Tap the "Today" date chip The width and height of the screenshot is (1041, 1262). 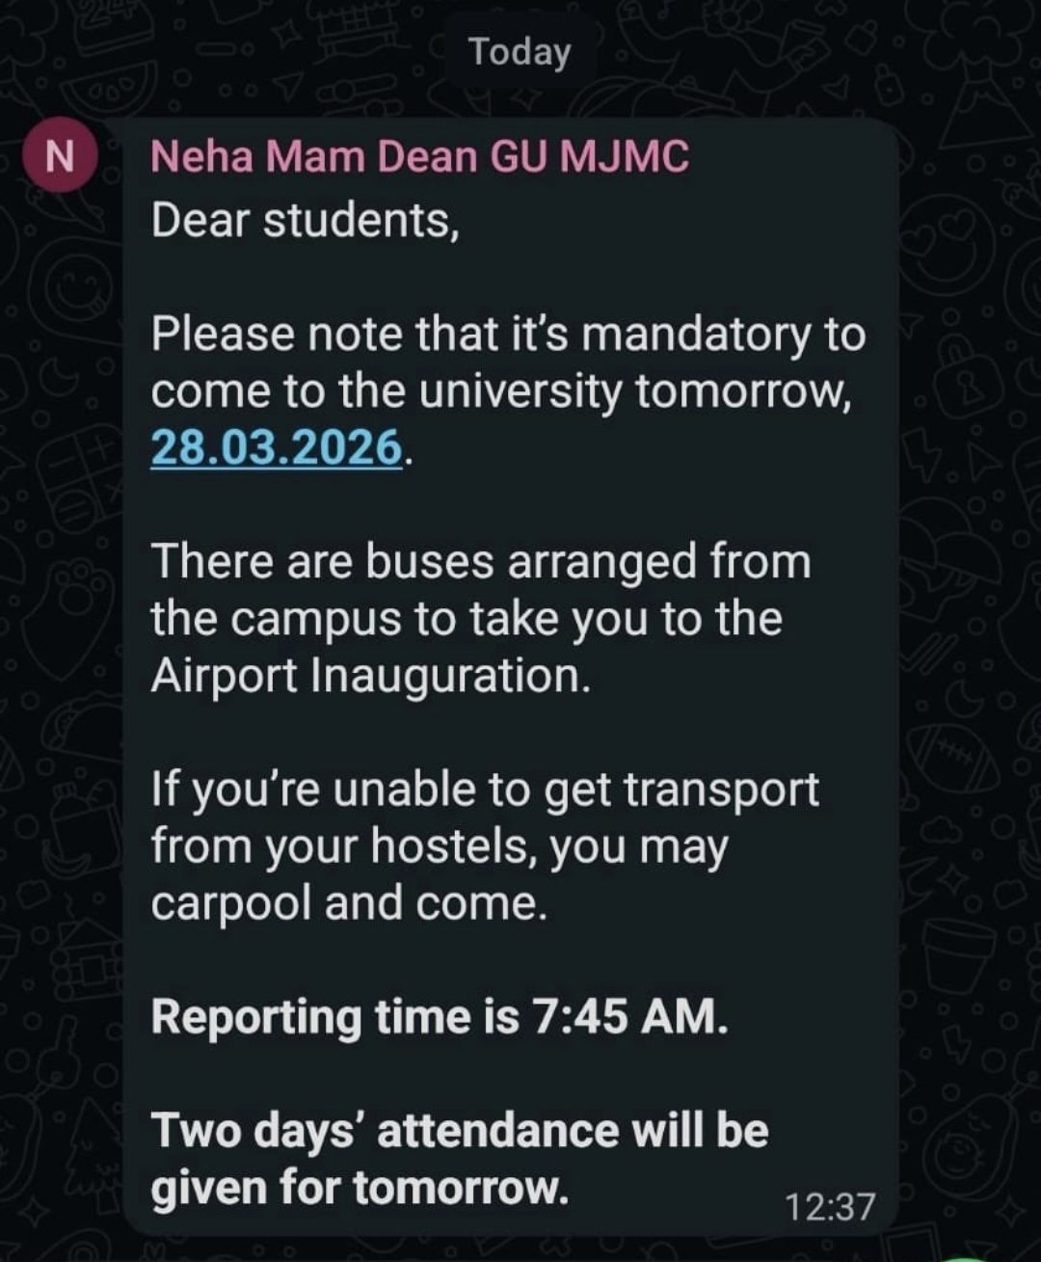pos(520,51)
